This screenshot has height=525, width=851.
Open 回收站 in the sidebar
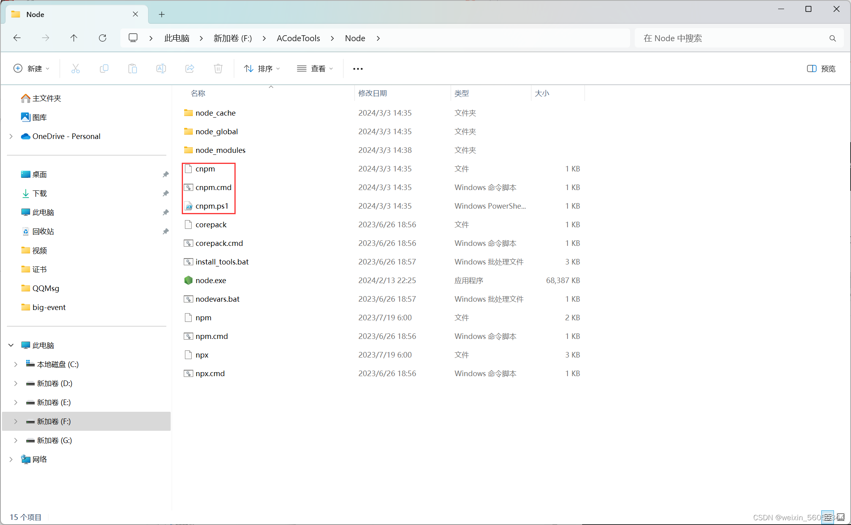click(x=38, y=231)
